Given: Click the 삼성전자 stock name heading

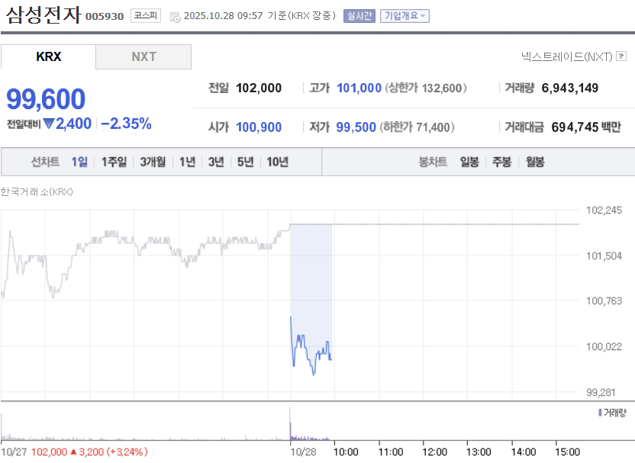Looking at the screenshot, I should click(43, 15).
